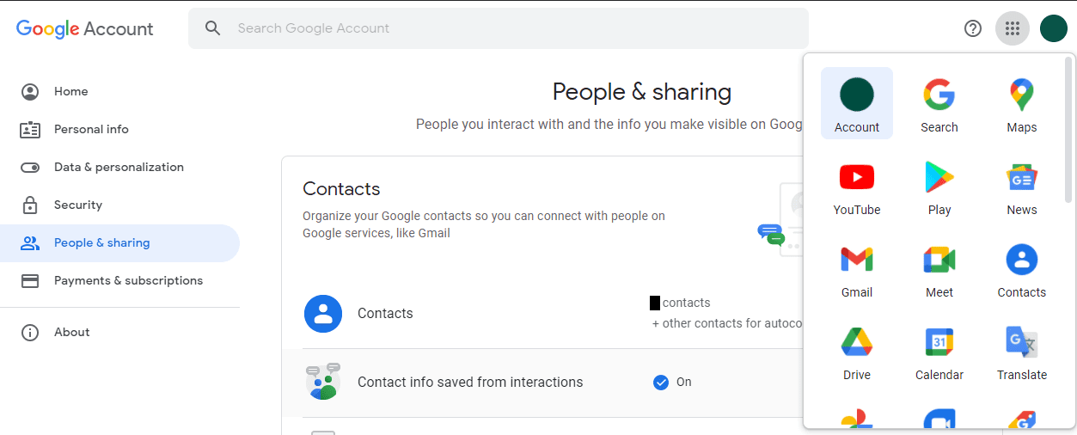Open Contact info saved from interactions setting

(x=469, y=383)
